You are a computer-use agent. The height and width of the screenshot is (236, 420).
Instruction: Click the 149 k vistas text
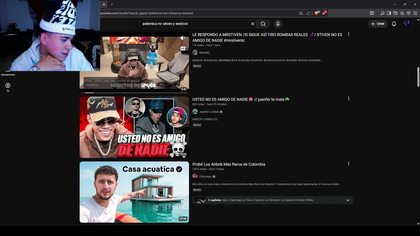199,169
